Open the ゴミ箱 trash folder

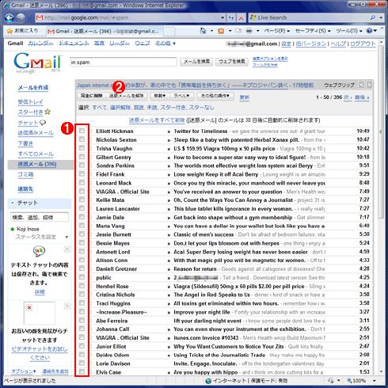point(25,174)
